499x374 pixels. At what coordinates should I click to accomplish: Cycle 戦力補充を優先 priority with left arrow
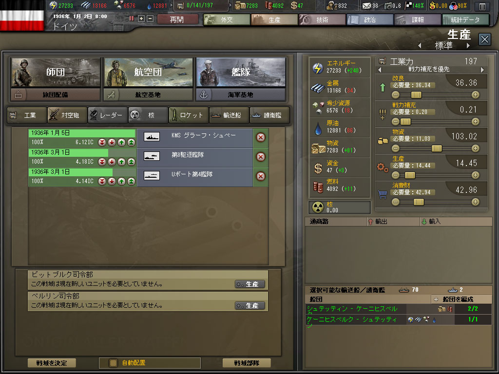(x=379, y=70)
